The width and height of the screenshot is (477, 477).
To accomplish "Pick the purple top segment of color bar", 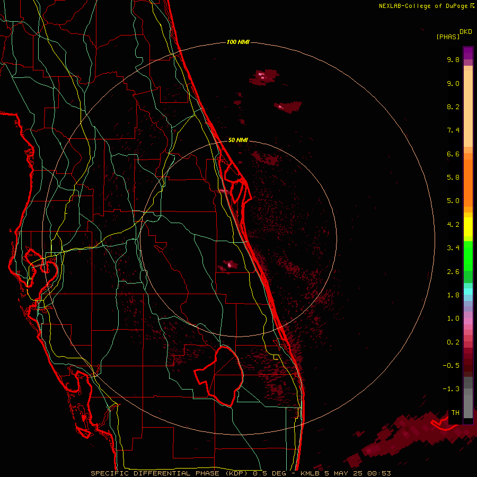I will (x=468, y=53).
